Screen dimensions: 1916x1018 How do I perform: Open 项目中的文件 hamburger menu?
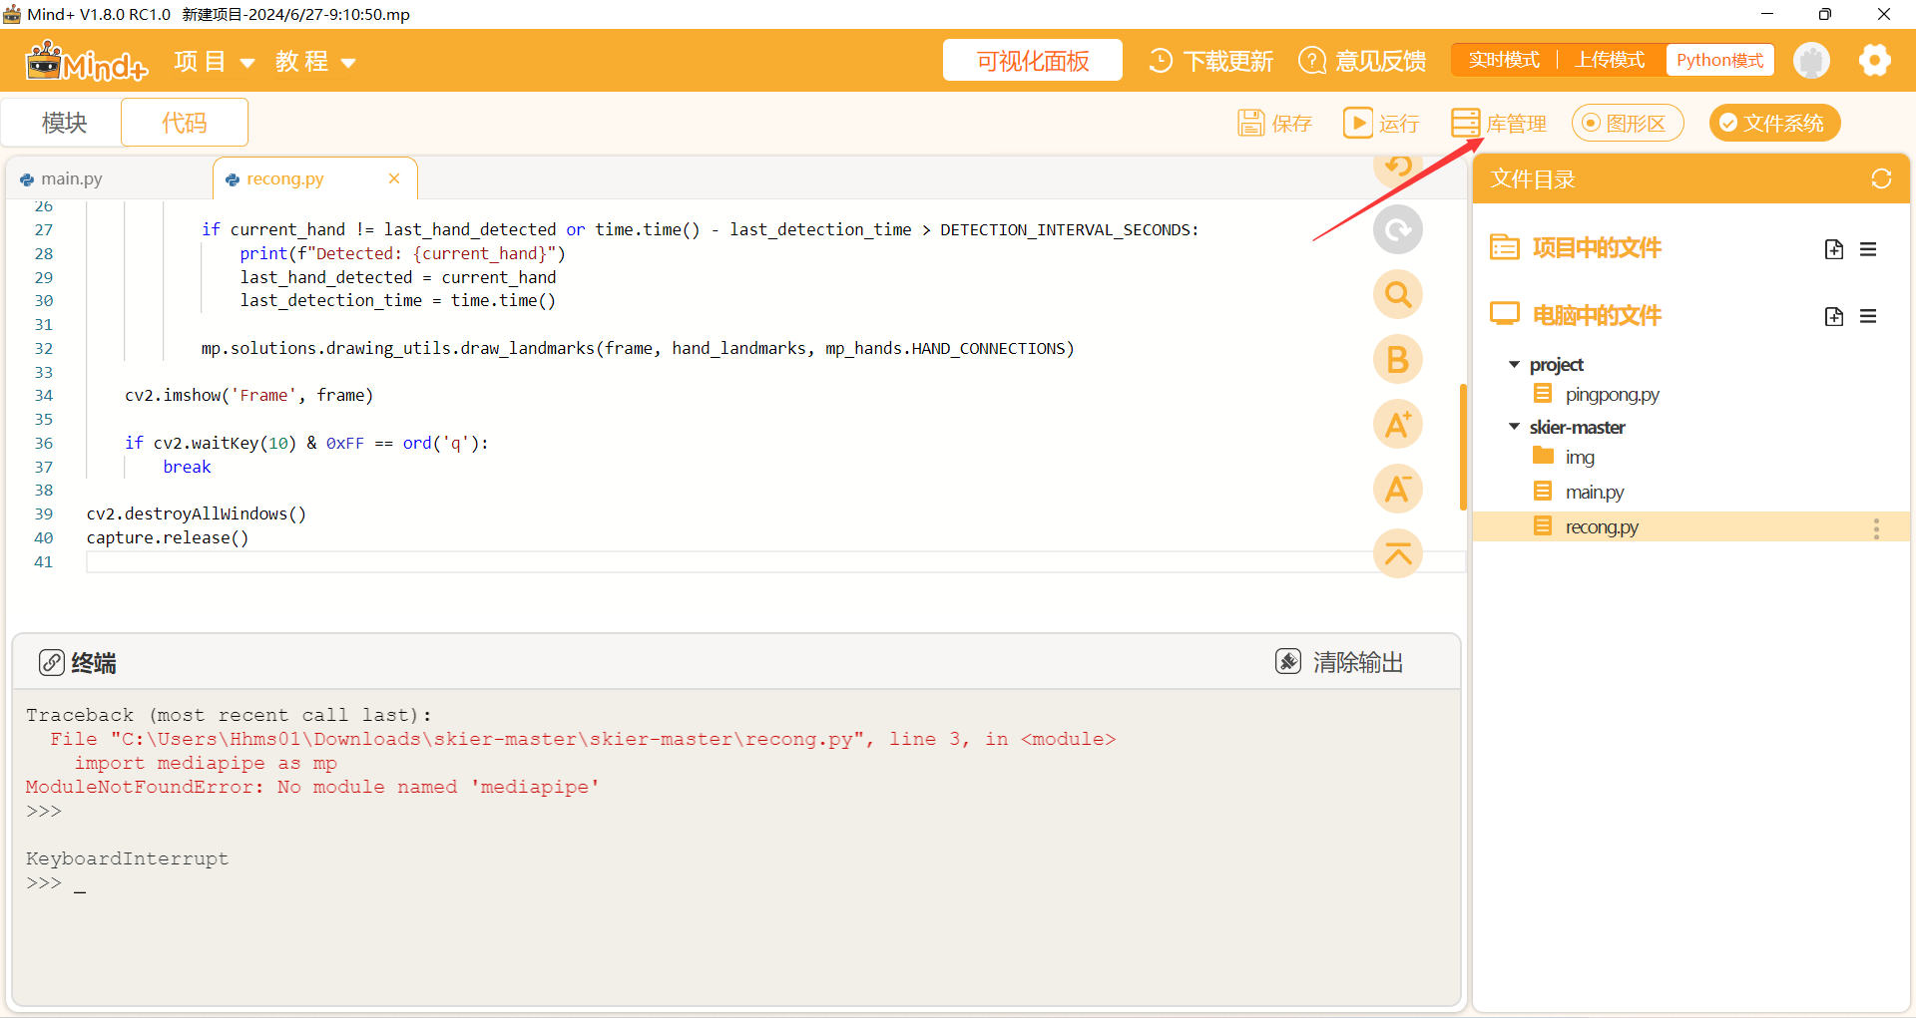click(x=1868, y=249)
